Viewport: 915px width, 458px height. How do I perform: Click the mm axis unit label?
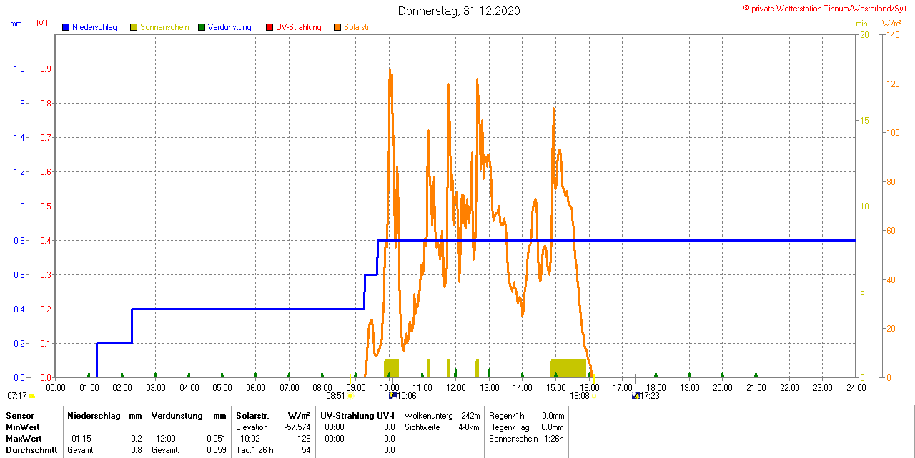16,24
